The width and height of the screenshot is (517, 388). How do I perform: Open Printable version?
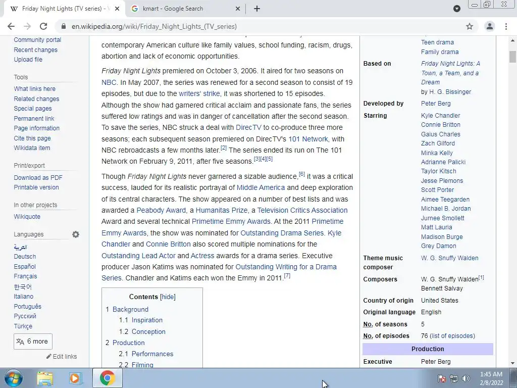[x=36, y=187]
